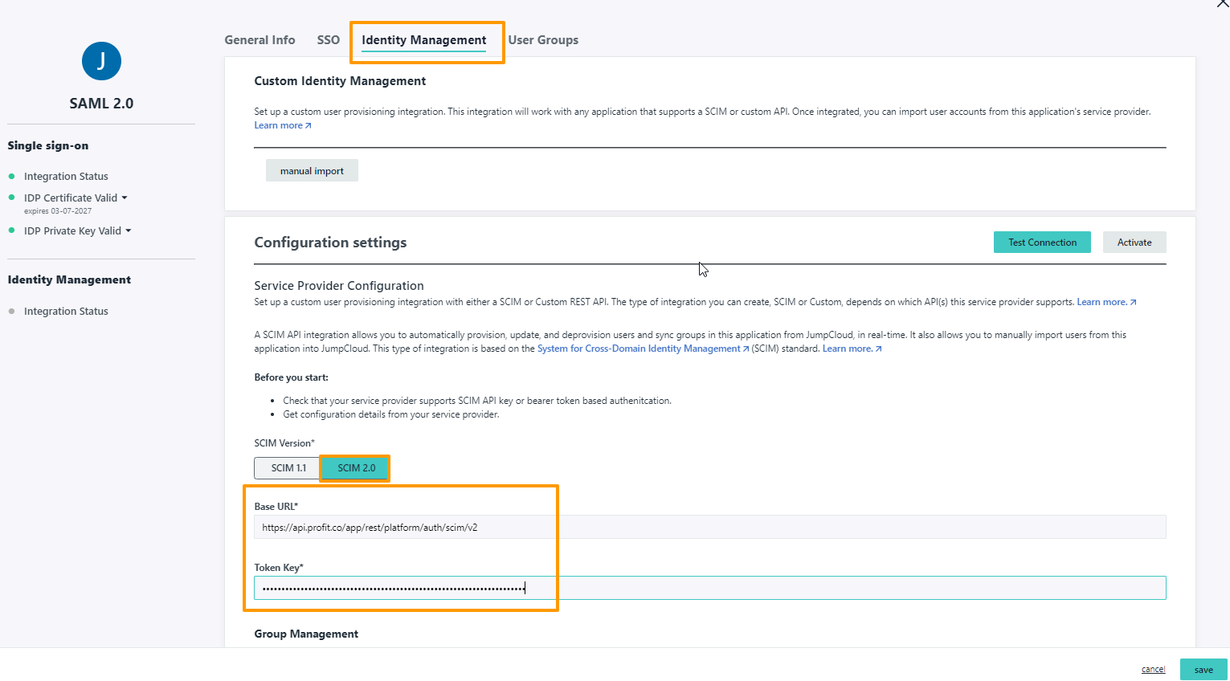The image size is (1230, 681).
Task: Open Learn more under Custom Identity Management
Action: point(283,125)
